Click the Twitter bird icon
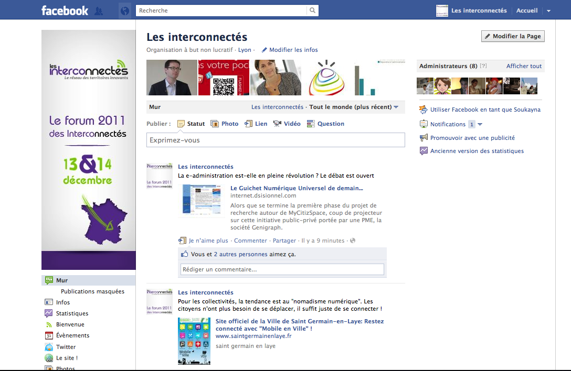Image resolution: width=571 pixels, height=371 pixels. click(49, 346)
